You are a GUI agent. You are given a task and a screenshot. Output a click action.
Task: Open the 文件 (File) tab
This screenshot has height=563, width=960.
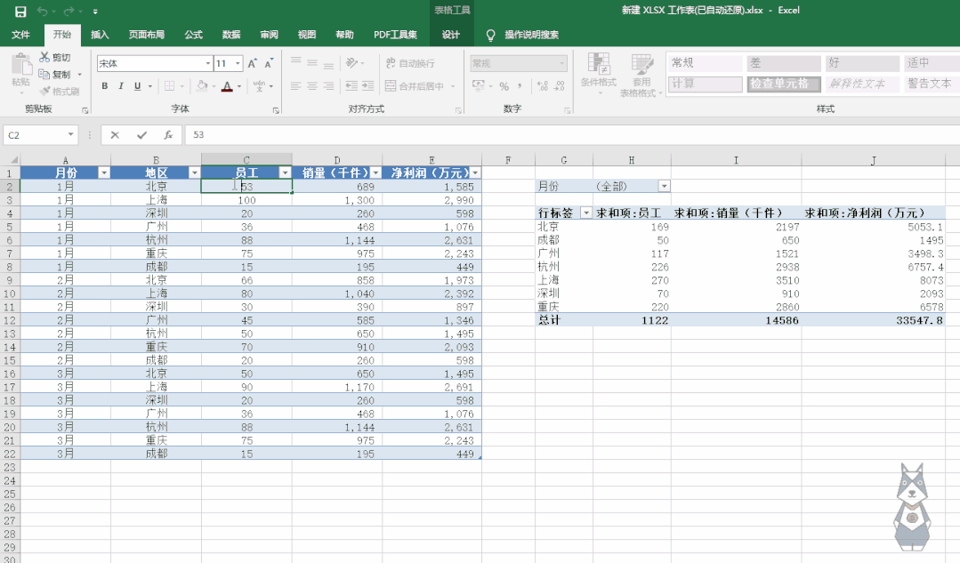pos(20,35)
